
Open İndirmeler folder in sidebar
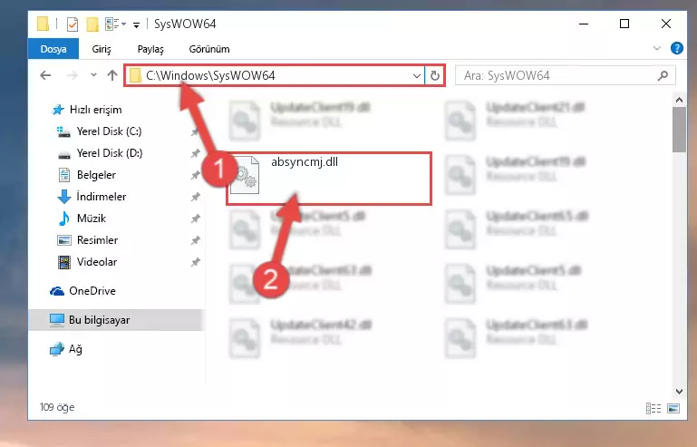coord(102,197)
